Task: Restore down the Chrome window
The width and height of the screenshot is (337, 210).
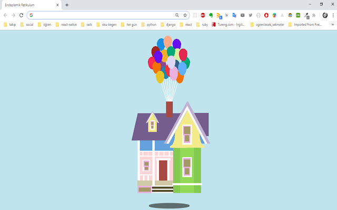Action: click(x=321, y=4)
